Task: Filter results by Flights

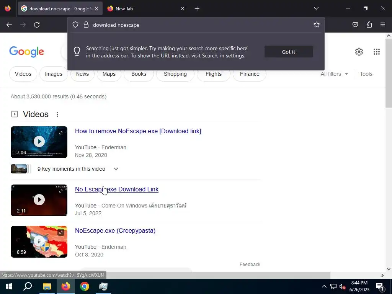Action: [x=214, y=74]
